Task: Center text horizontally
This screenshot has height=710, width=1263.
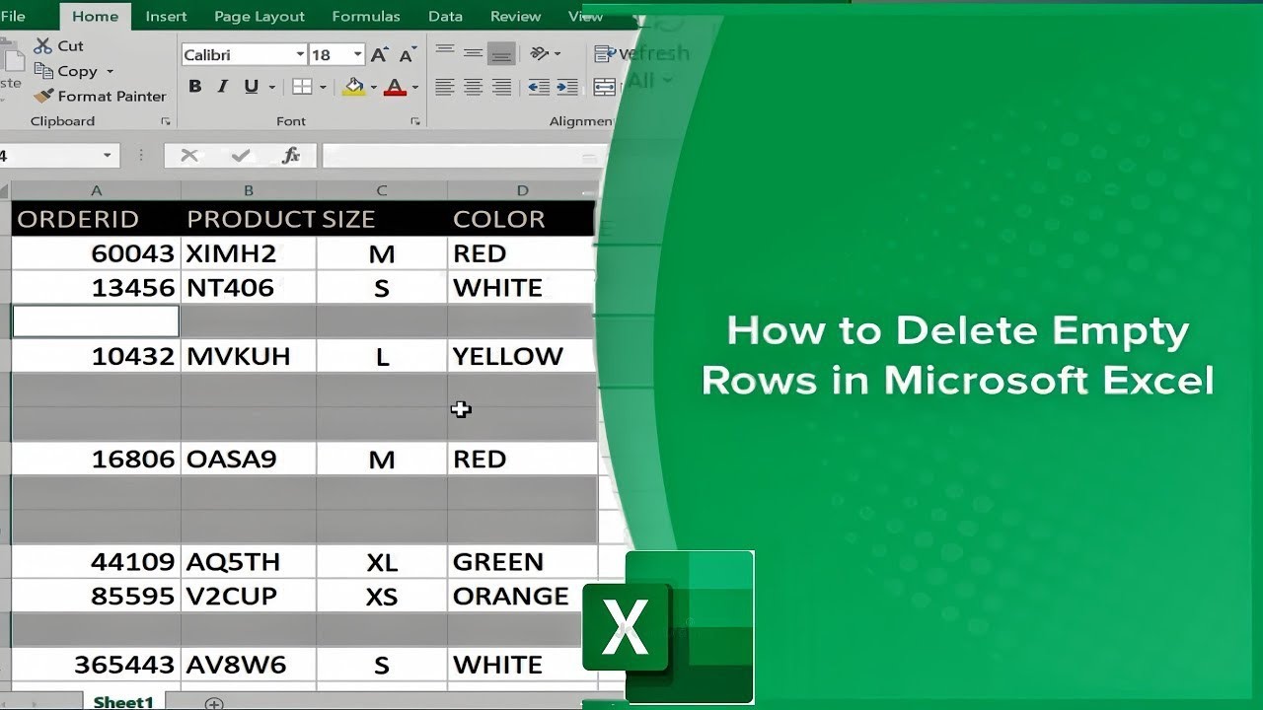Action: point(474,87)
